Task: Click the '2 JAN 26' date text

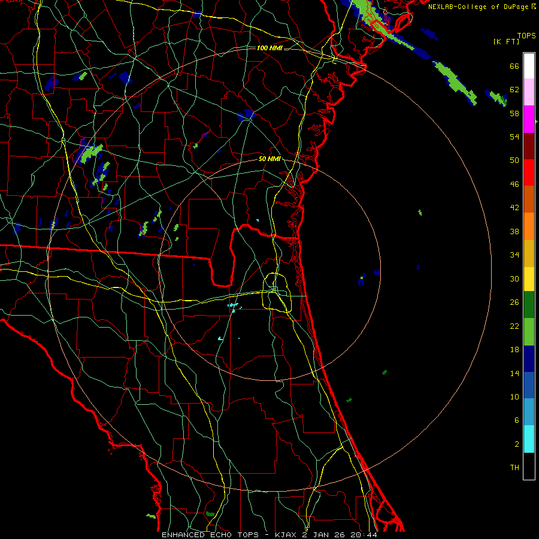Action: click(x=325, y=535)
